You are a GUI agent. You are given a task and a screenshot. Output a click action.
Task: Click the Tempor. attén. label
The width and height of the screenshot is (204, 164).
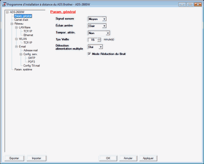(65, 32)
